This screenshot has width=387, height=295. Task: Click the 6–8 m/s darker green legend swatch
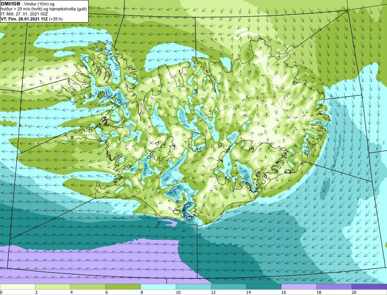[x=123, y=287]
